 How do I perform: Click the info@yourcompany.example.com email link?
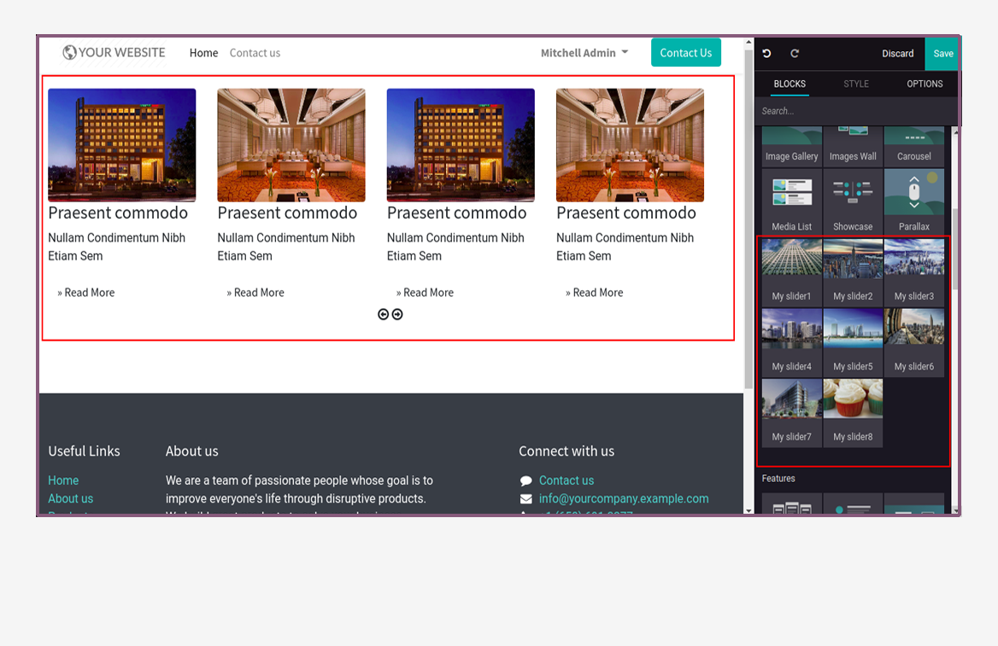[x=623, y=498]
